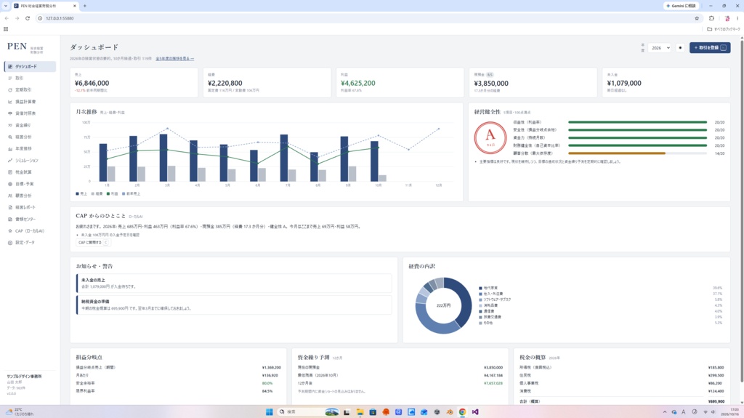Open the Chrome three-dot menu
The height and width of the screenshot is (418, 744).
tap(737, 18)
